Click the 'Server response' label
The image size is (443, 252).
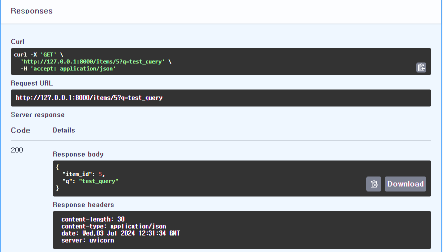38,115
